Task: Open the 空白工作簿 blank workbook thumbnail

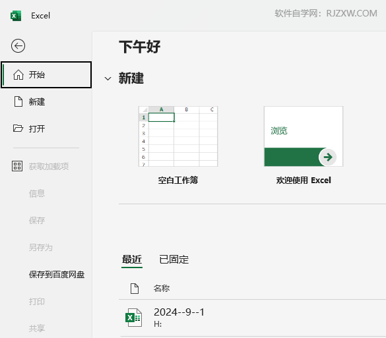Action: pos(178,136)
